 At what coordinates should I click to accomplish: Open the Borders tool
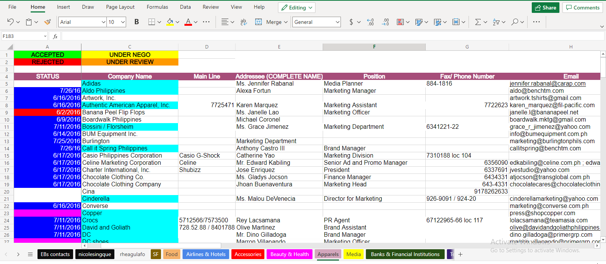[x=151, y=22]
